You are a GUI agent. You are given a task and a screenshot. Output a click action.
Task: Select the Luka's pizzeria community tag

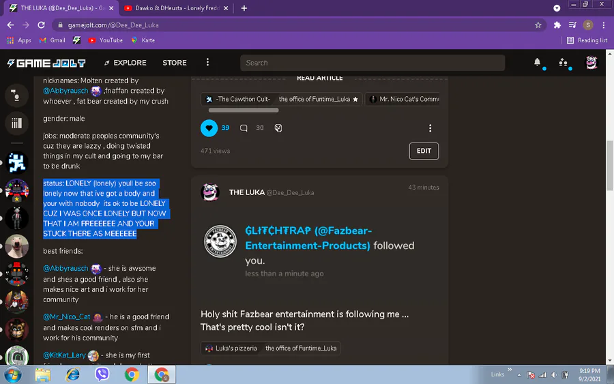pos(232,348)
